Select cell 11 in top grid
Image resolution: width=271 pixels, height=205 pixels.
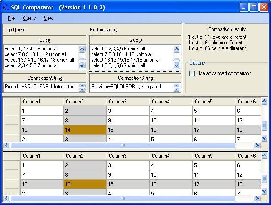pos(214,121)
